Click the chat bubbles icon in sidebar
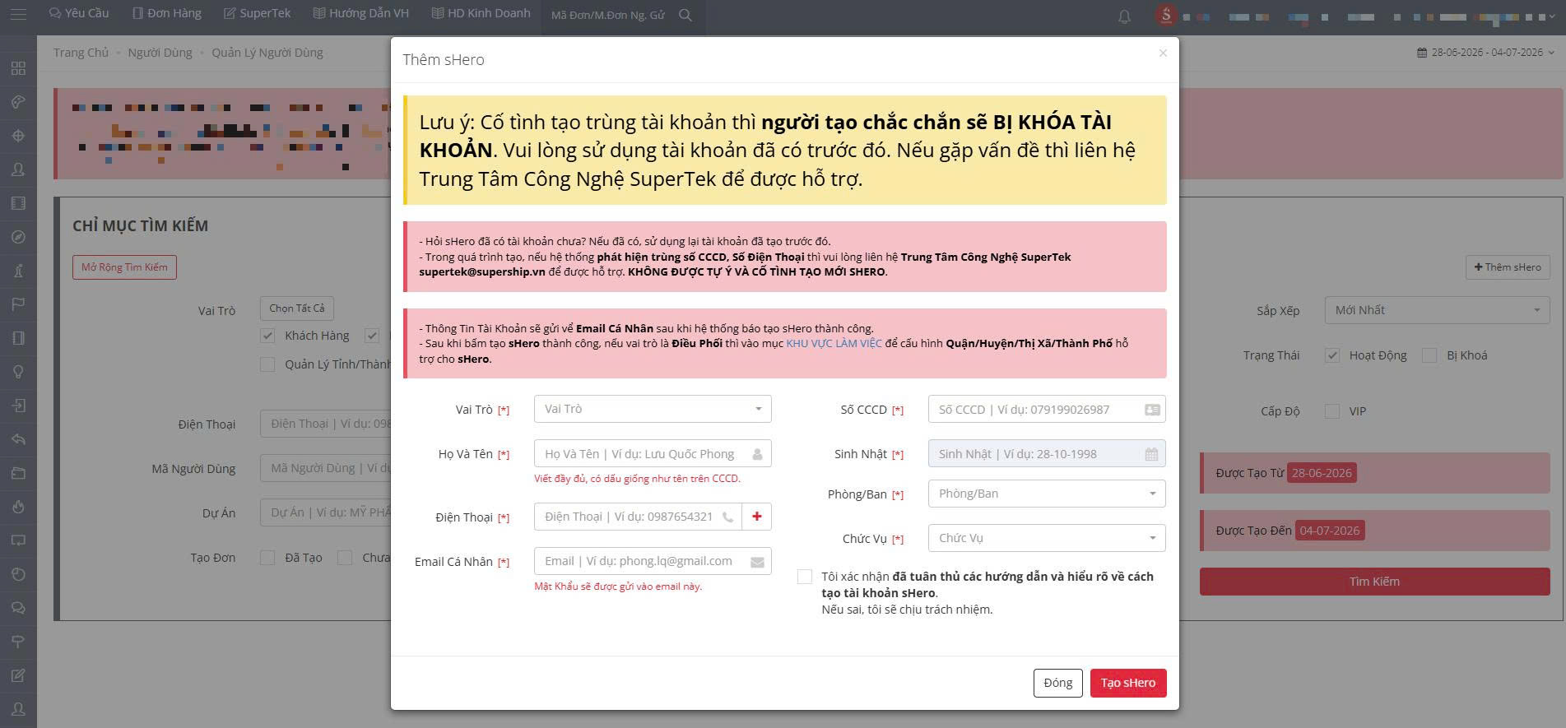Screen dimensions: 1566x728 (x=18, y=608)
